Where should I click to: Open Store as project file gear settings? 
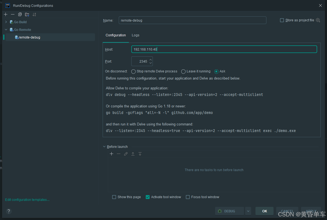[x=318, y=20]
